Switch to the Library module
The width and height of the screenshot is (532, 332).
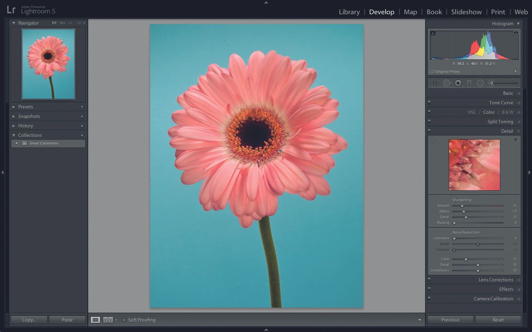(x=349, y=12)
